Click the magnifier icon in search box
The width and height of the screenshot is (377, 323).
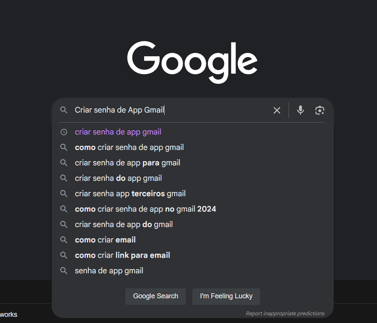(64, 110)
